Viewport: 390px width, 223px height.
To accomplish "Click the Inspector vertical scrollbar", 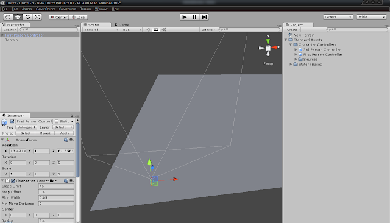I will (x=77, y=150).
